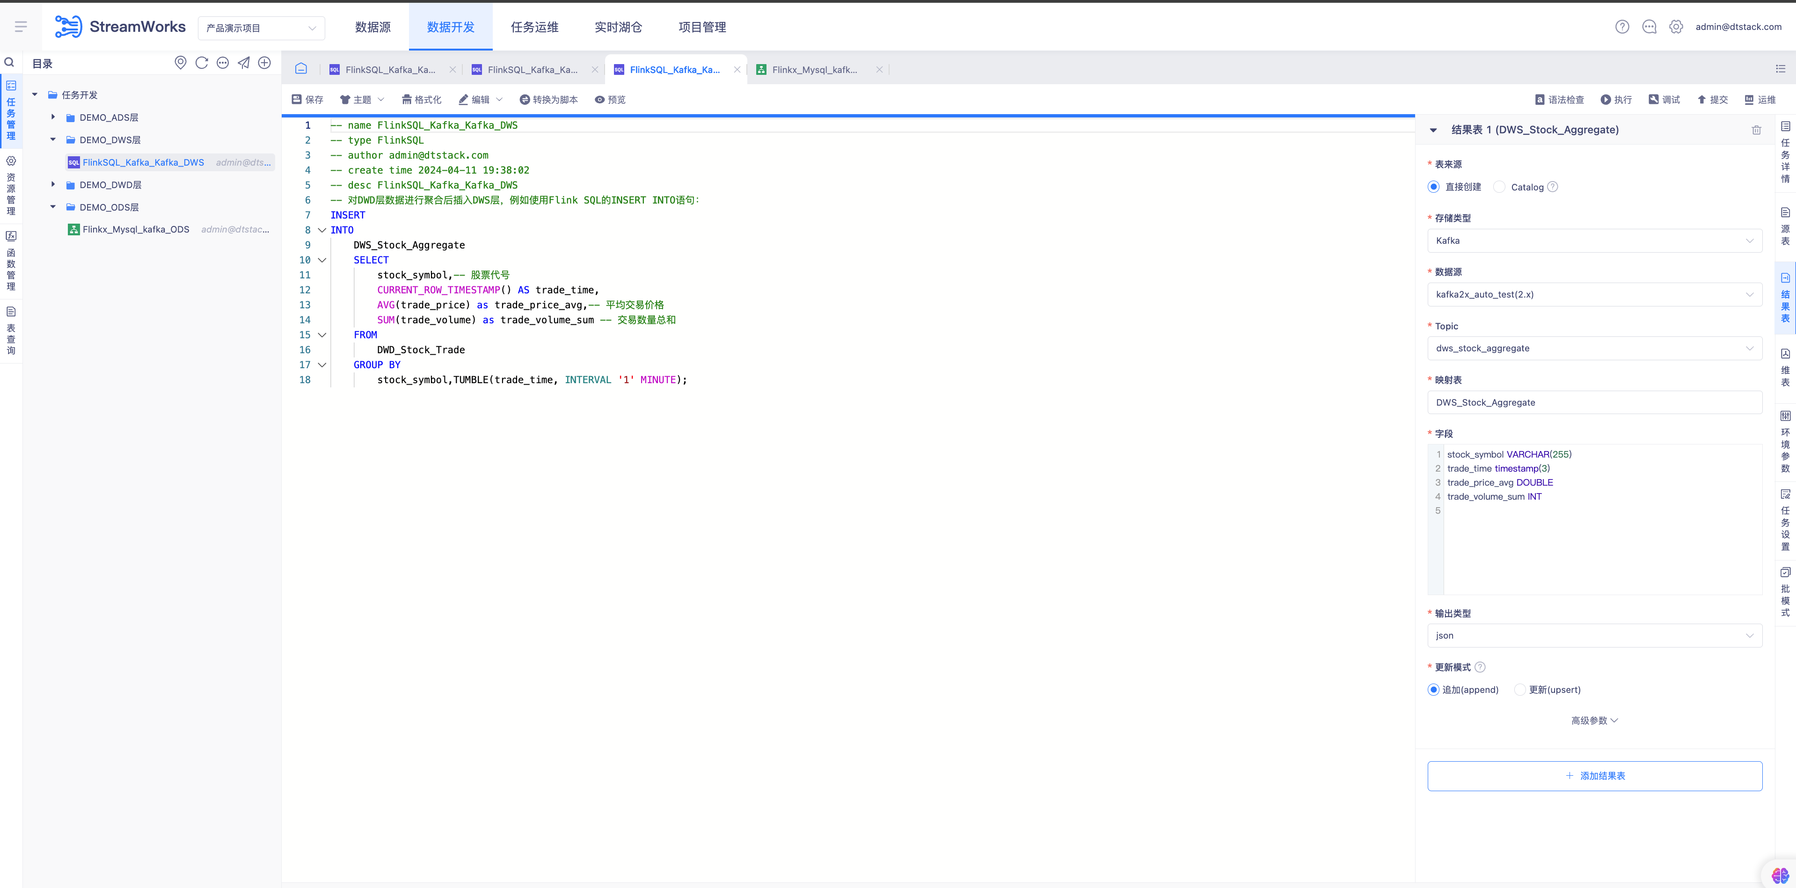Select the Catalog radio option
The image size is (1796, 888).
click(x=1500, y=187)
